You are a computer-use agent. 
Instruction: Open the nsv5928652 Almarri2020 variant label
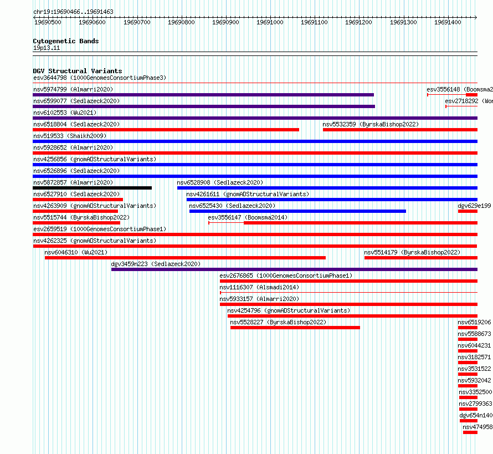pos(73,147)
